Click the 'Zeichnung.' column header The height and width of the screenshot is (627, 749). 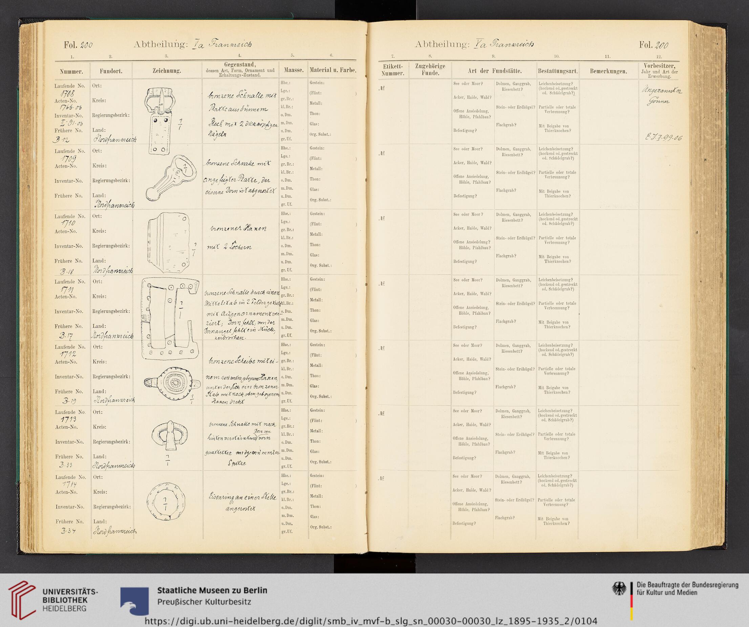pos(167,71)
